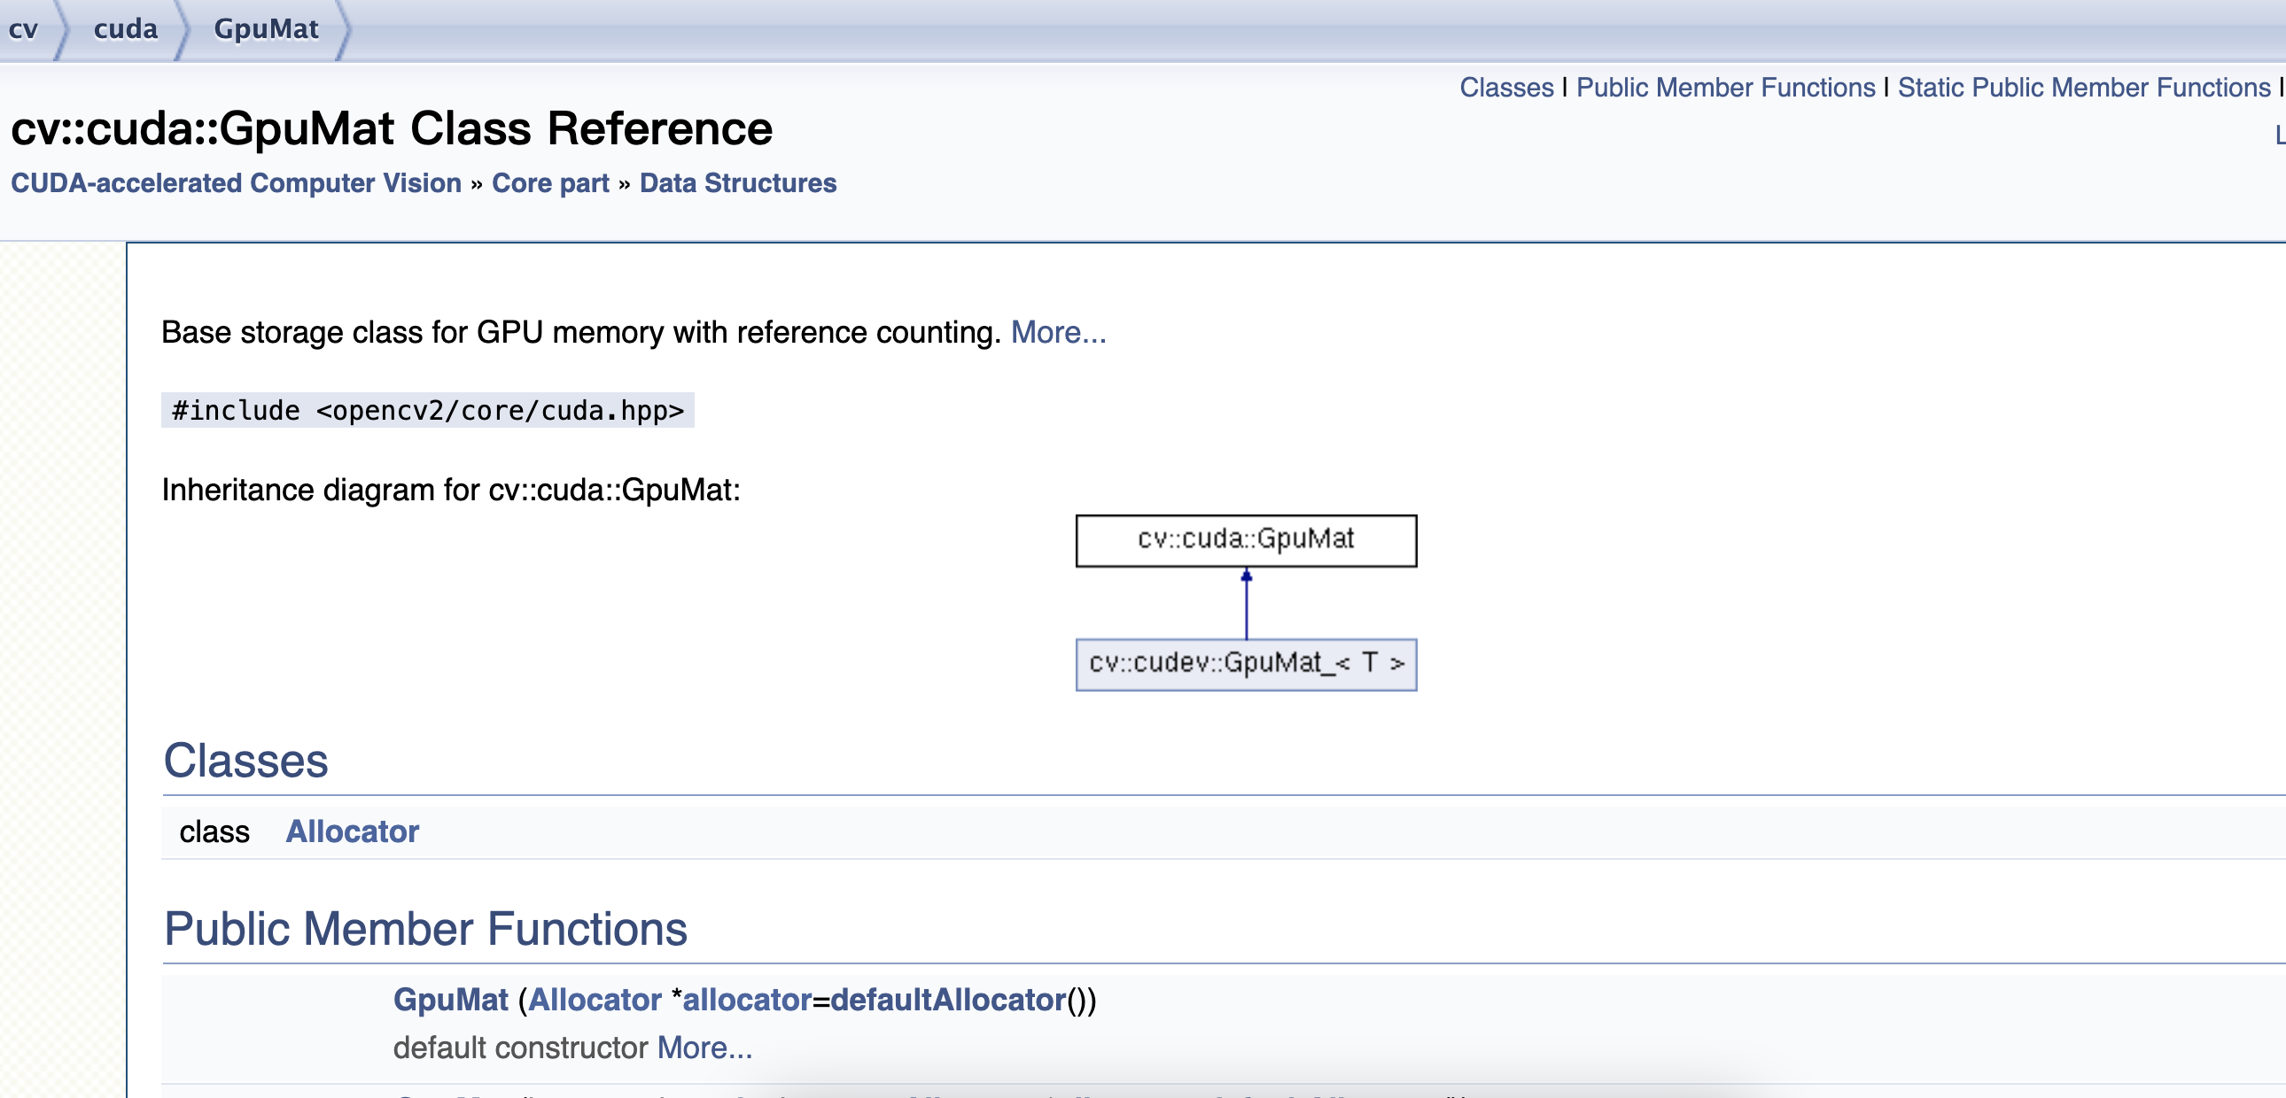This screenshot has width=2286, height=1098.
Task: Click the GpuMat constructor name link
Action: tap(450, 1000)
